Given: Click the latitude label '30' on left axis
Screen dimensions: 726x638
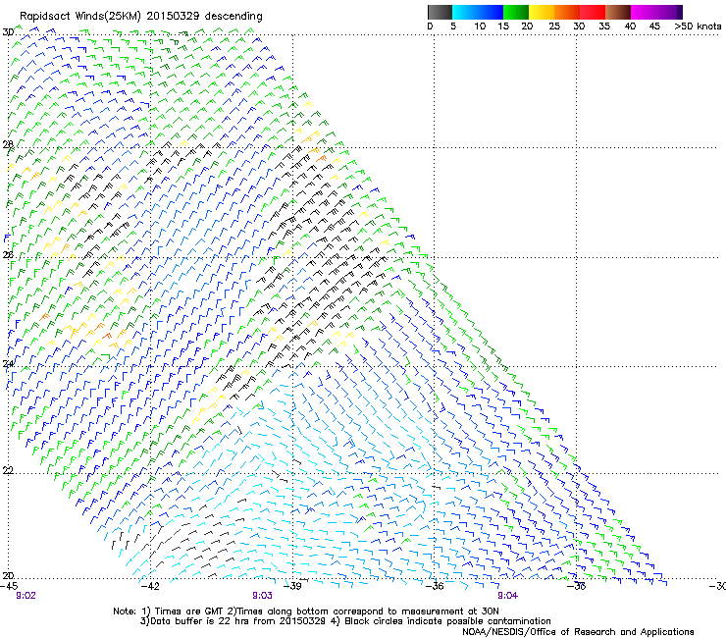Looking at the screenshot, I should (8, 32).
